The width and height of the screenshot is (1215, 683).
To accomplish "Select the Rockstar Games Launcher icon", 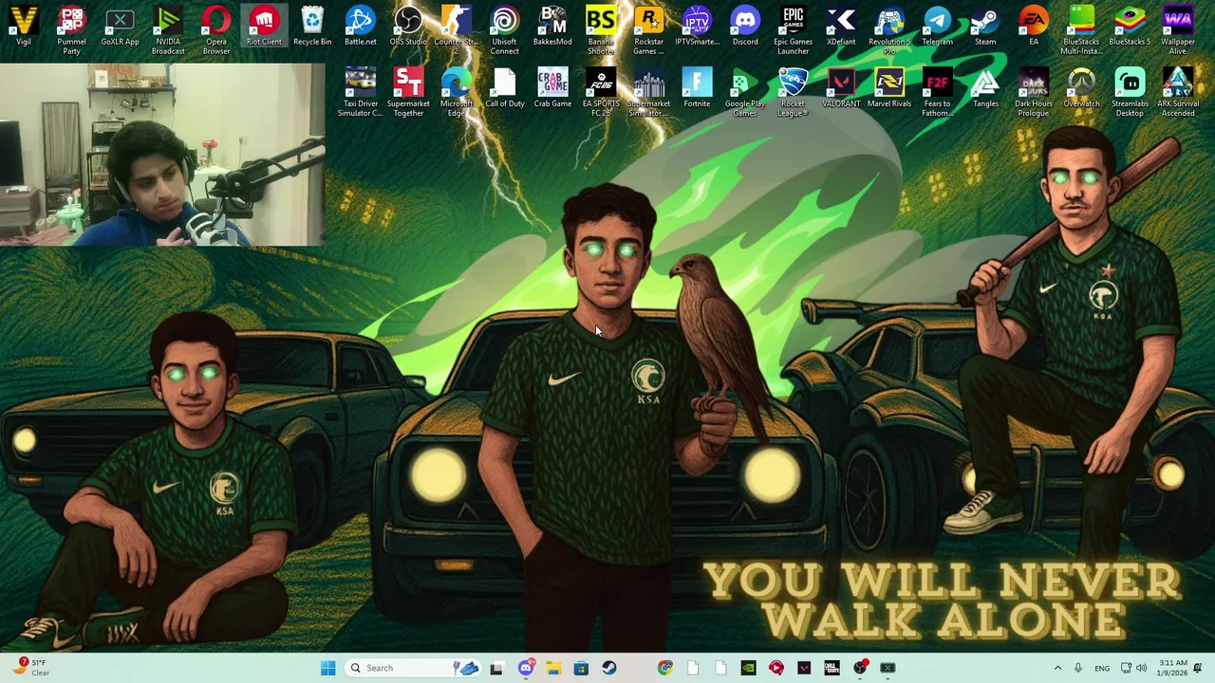I will [x=648, y=31].
